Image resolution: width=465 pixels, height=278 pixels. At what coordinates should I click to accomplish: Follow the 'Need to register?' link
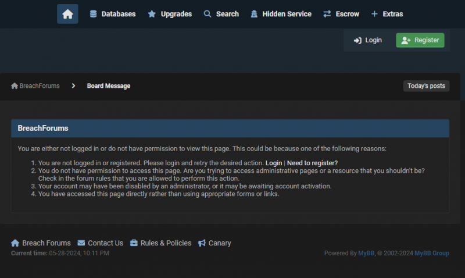click(x=312, y=163)
